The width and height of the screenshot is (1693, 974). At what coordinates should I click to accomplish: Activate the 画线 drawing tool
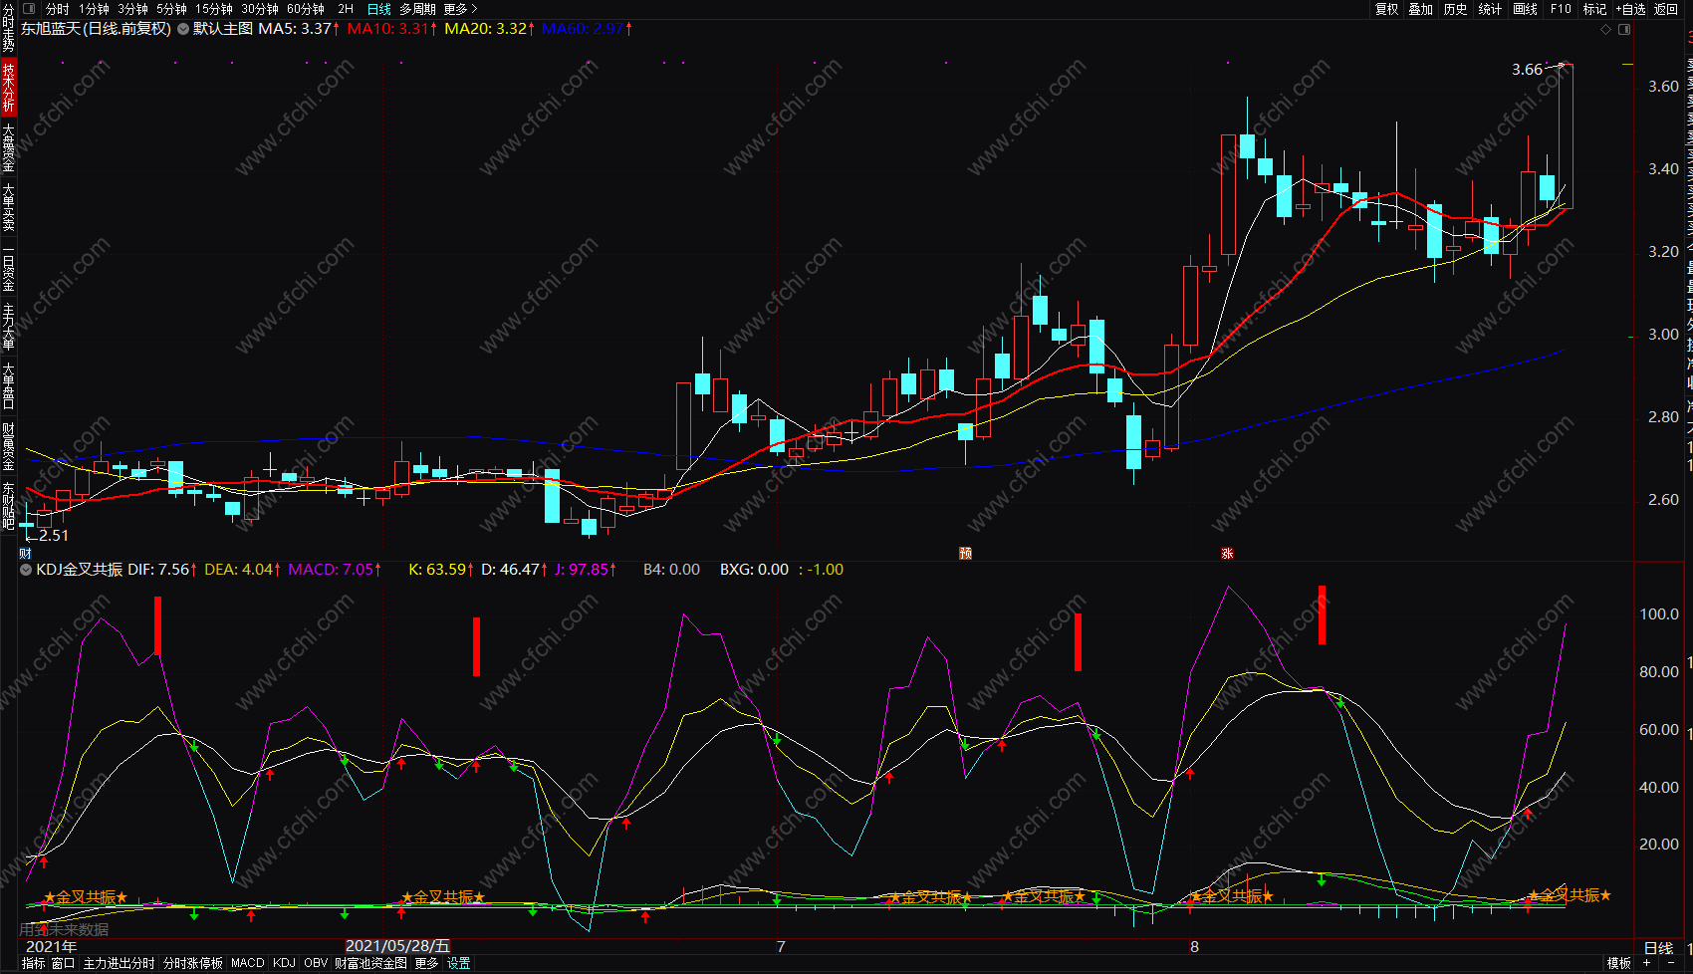(1525, 9)
